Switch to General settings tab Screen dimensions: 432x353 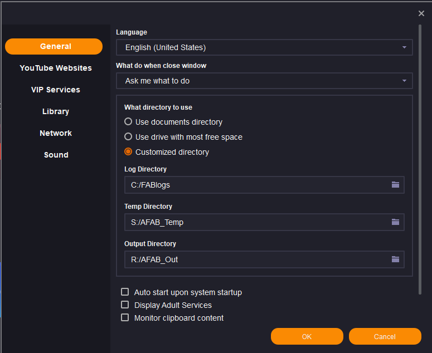(54, 46)
